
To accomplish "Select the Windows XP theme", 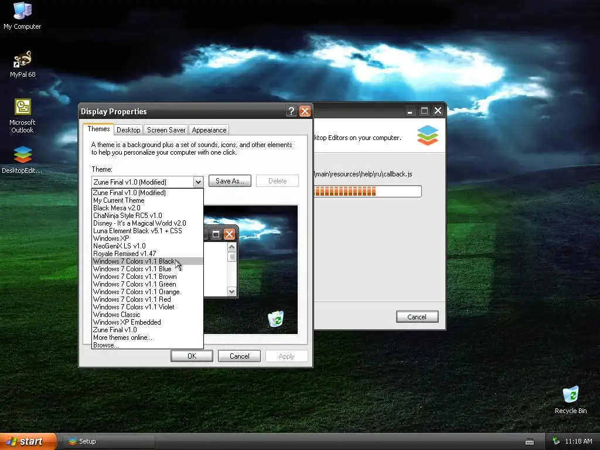I will point(147,238).
